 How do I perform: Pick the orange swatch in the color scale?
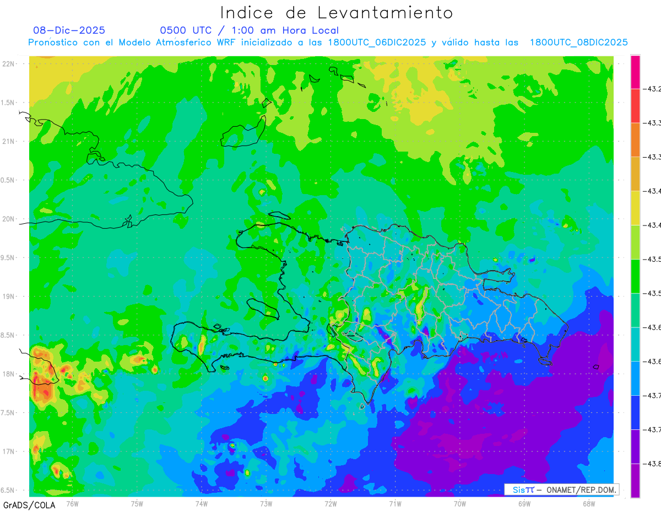[x=635, y=140]
